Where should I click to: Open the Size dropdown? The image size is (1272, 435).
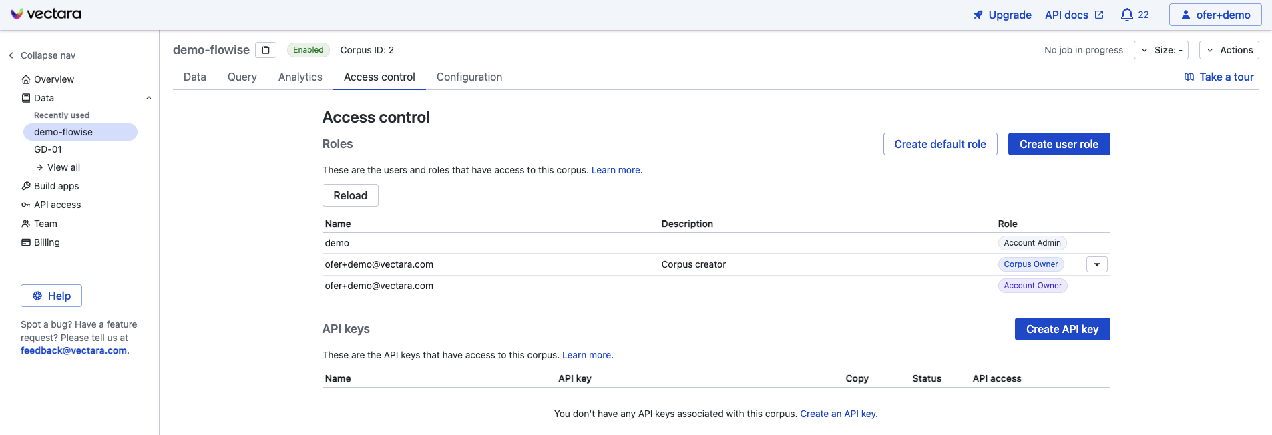(x=1160, y=50)
